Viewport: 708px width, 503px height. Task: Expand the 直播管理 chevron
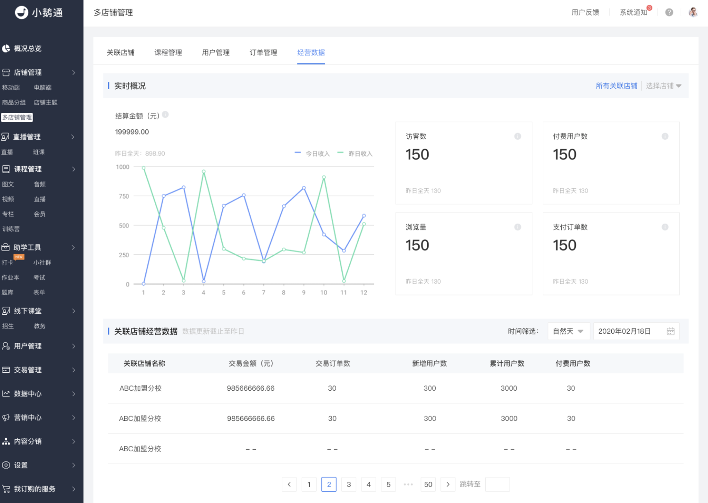click(x=73, y=137)
